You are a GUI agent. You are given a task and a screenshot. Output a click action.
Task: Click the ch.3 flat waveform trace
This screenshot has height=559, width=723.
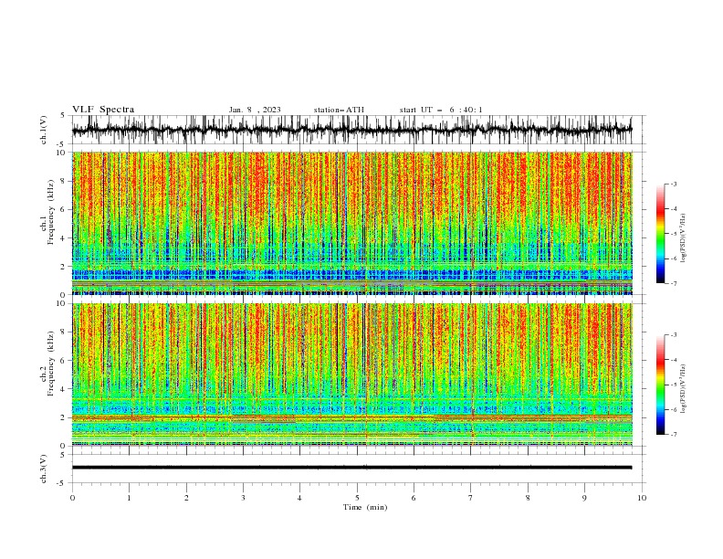(x=351, y=468)
